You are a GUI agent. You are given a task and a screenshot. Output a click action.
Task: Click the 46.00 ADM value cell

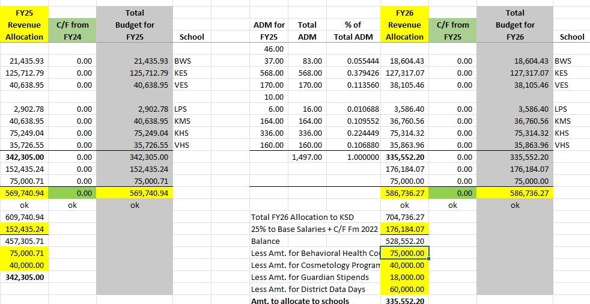269,49
